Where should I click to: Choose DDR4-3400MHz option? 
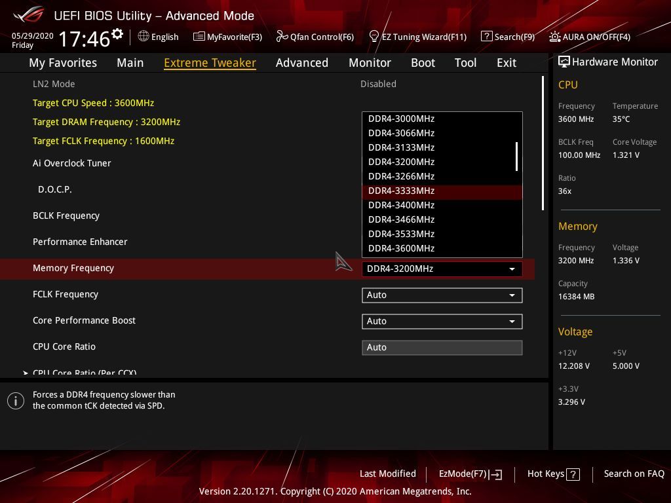[442, 205]
